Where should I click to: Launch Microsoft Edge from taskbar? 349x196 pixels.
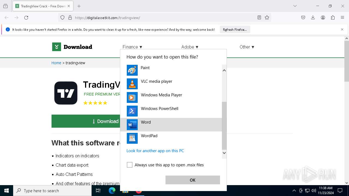(112, 191)
